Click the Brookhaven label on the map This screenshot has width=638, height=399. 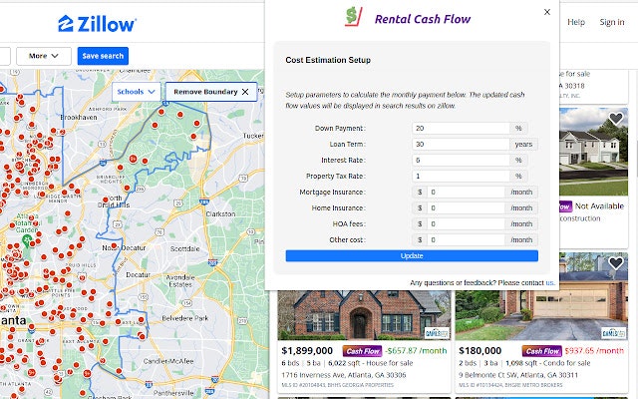point(79,118)
